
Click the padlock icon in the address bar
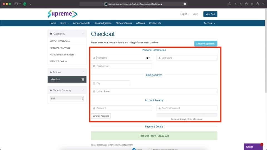(161, 4)
